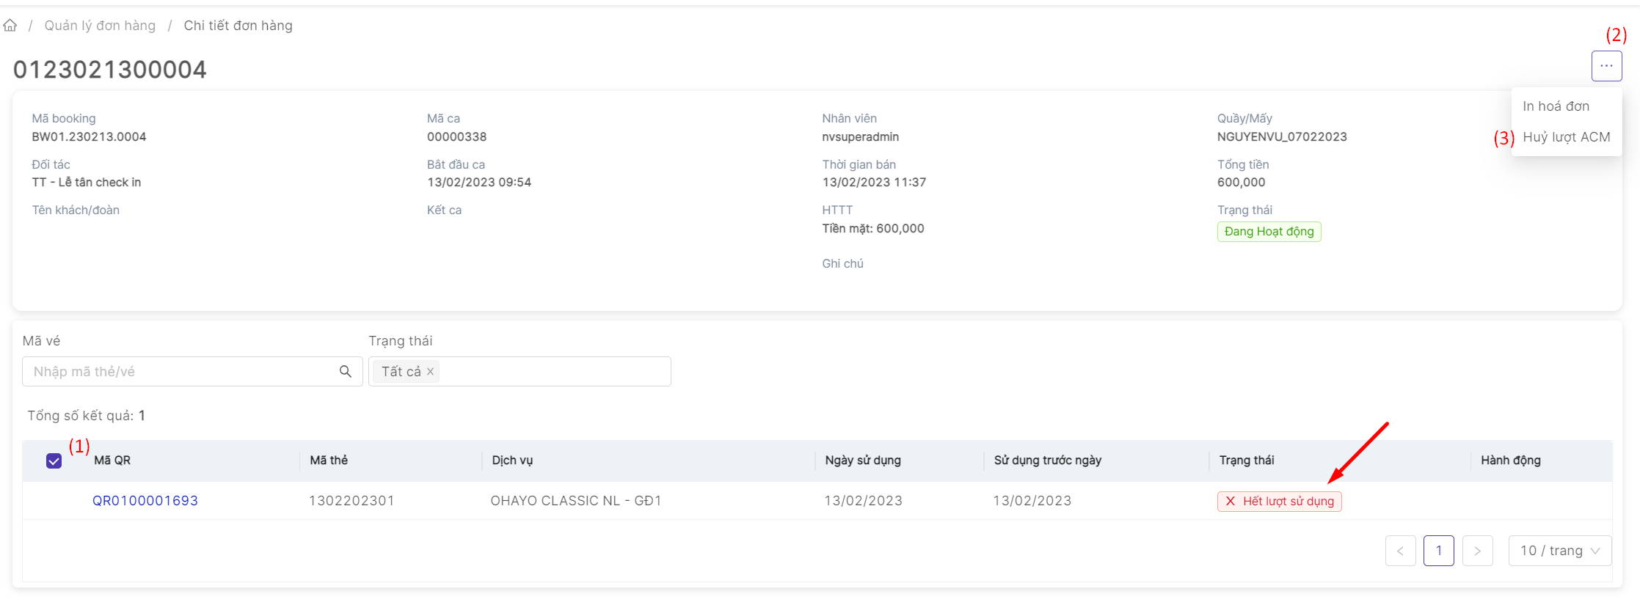
Task: Navigate to 'Quản lý đơn hàng' breadcrumb
Action: pos(100,26)
